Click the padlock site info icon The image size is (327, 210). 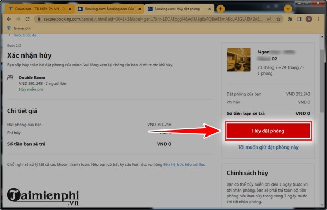pyautogui.click(x=39, y=19)
